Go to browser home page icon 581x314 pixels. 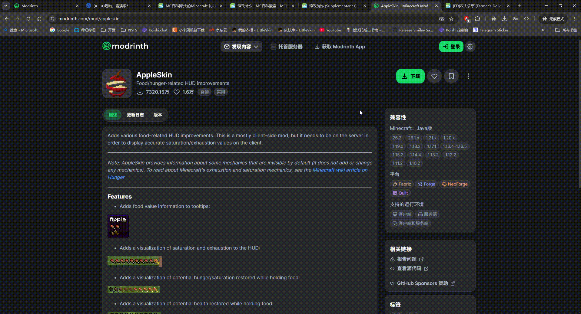tap(39, 19)
